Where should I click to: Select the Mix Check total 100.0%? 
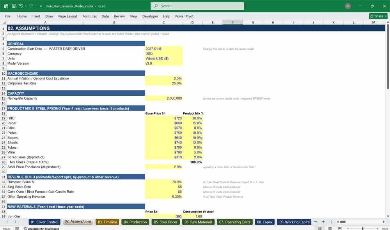pos(193,162)
